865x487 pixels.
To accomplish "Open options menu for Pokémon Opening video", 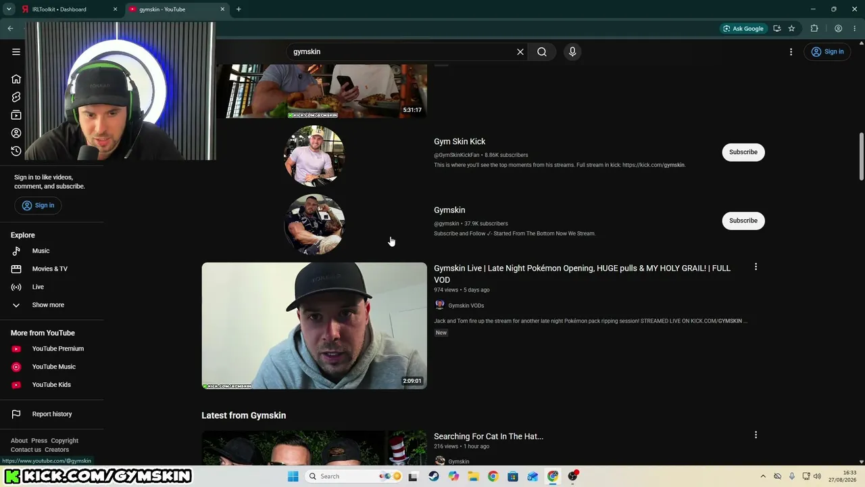I will (756, 267).
